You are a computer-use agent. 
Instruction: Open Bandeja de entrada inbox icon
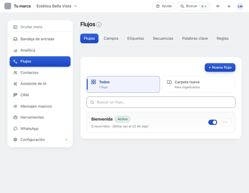click(x=15, y=39)
